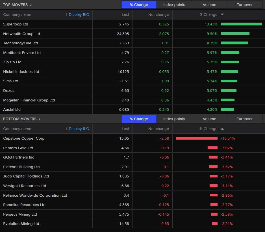265x232 pixels.
Task: Switch bottom movers view to Turnover
Action: (244, 119)
